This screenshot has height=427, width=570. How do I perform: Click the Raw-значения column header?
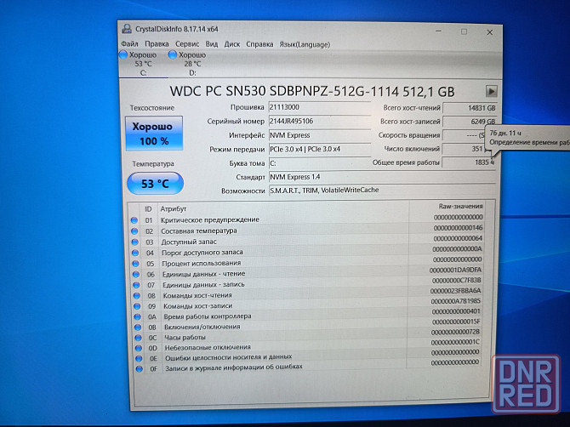460,206
